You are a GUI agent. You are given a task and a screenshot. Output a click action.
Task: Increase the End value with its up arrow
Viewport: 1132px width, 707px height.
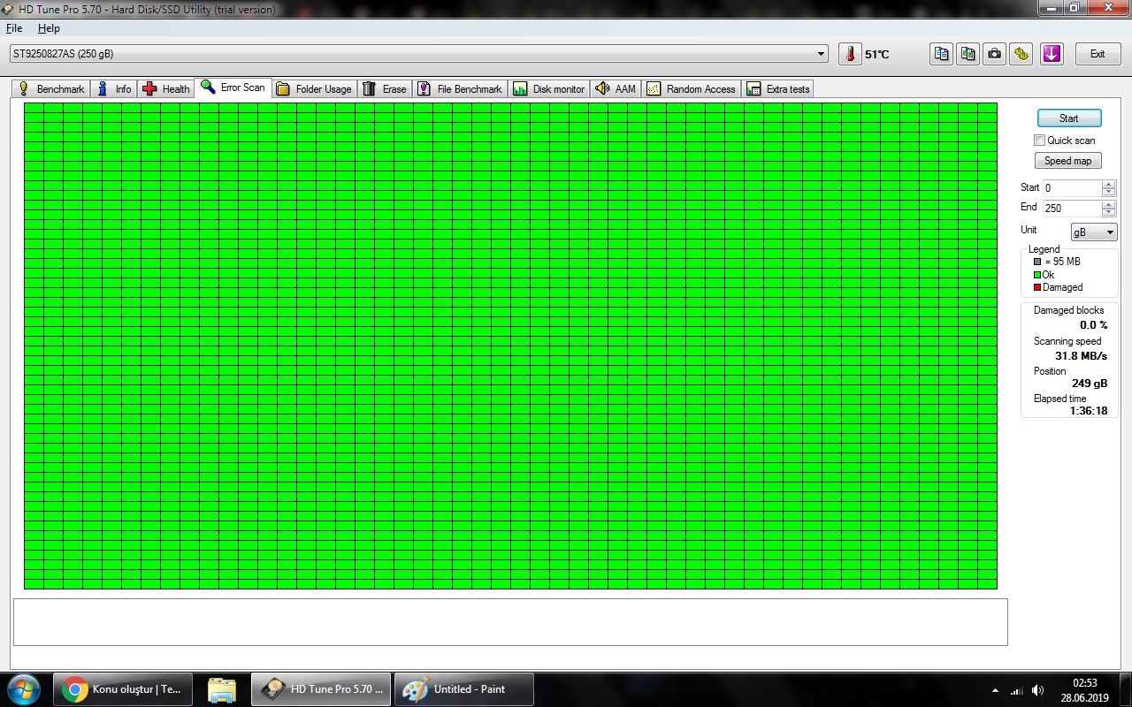coord(1109,204)
